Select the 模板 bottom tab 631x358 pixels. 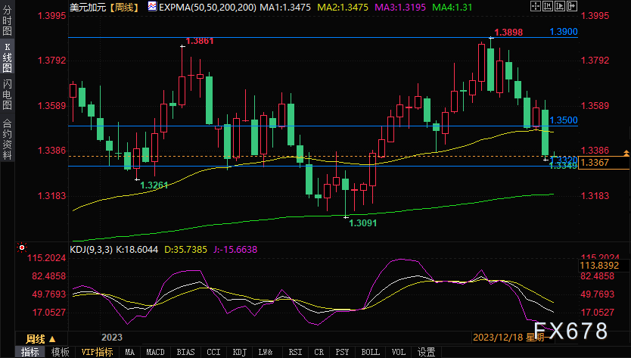60,352
